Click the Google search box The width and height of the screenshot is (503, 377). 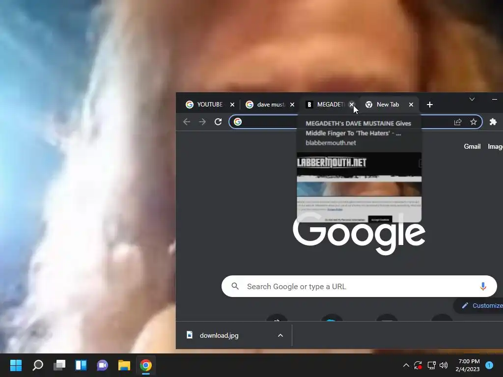(x=359, y=286)
